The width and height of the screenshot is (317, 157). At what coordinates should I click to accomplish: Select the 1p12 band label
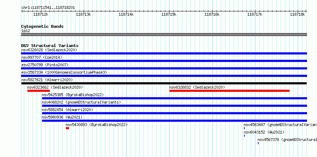tap(26, 31)
